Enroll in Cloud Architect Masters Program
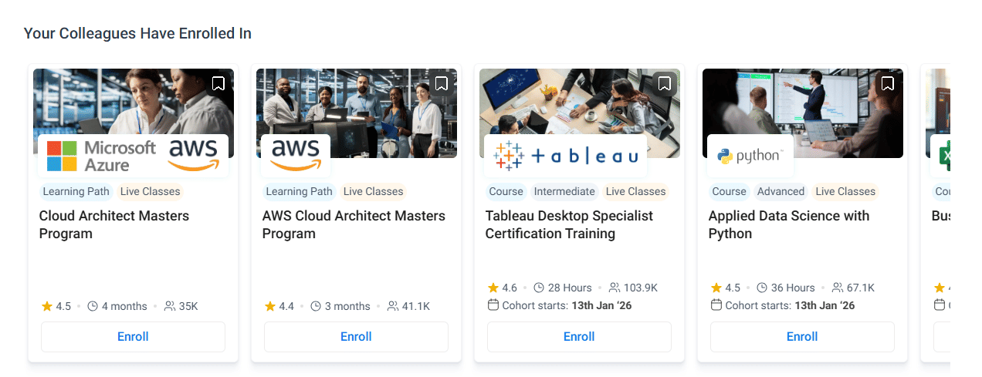Image resolution: width=982 pixels, height=377 pixels. [x=133, y=337]
